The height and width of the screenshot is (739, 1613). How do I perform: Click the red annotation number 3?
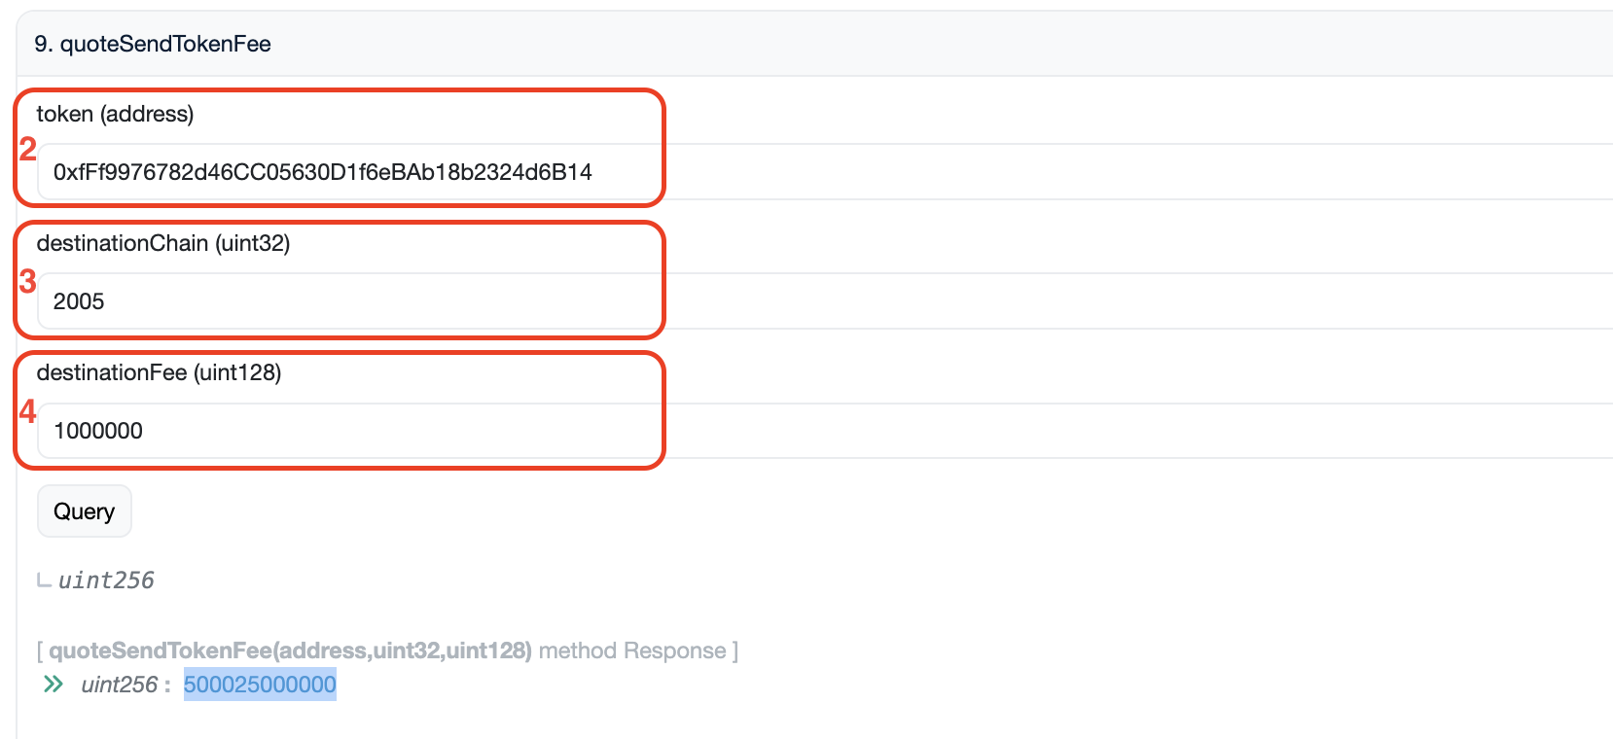[27, 281]
